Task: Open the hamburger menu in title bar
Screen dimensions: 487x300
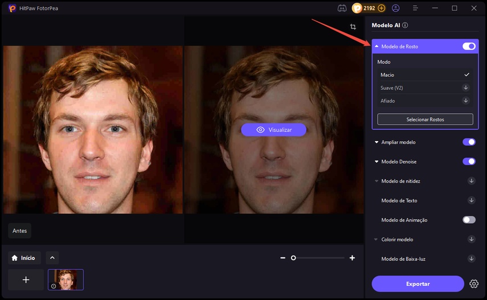Action: click(x=415, y=9)
